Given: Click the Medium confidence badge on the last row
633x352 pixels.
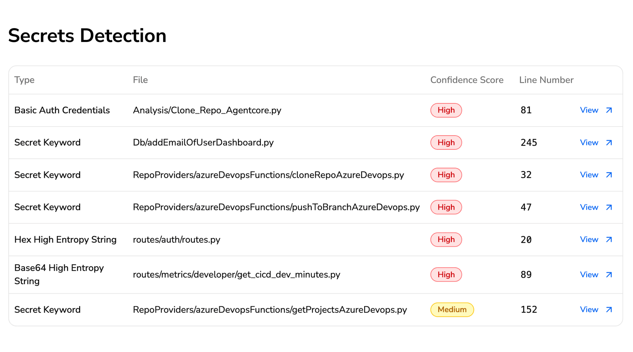Looking at the screenshot, I should pos(452,309).
